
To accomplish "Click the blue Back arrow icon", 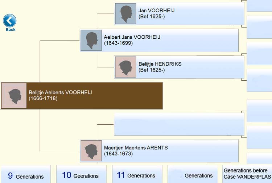I will [10, 21].
